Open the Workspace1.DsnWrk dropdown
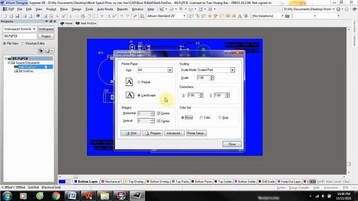The height and width of the screenshot is (201, 358). point(34,29)
